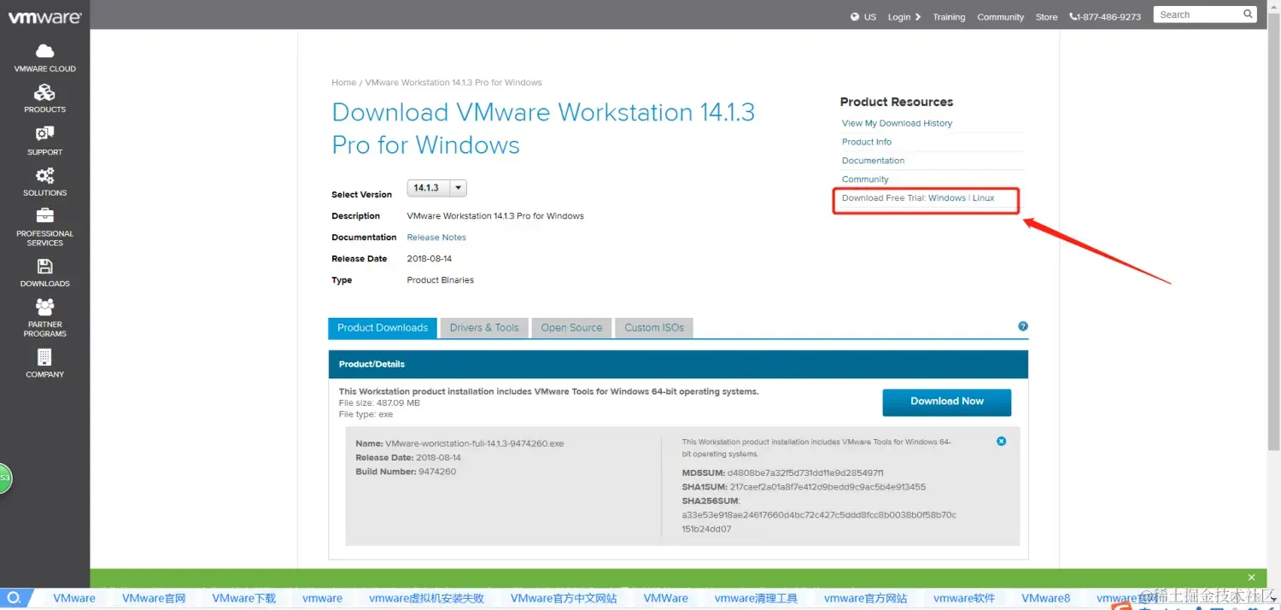
Task: Expand the Login menu arrow
Action: 918,17
